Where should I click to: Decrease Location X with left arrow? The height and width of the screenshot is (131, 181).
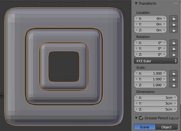[x=136, y=18]
